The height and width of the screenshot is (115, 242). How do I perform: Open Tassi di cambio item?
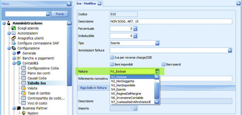(x=39, y=93)
